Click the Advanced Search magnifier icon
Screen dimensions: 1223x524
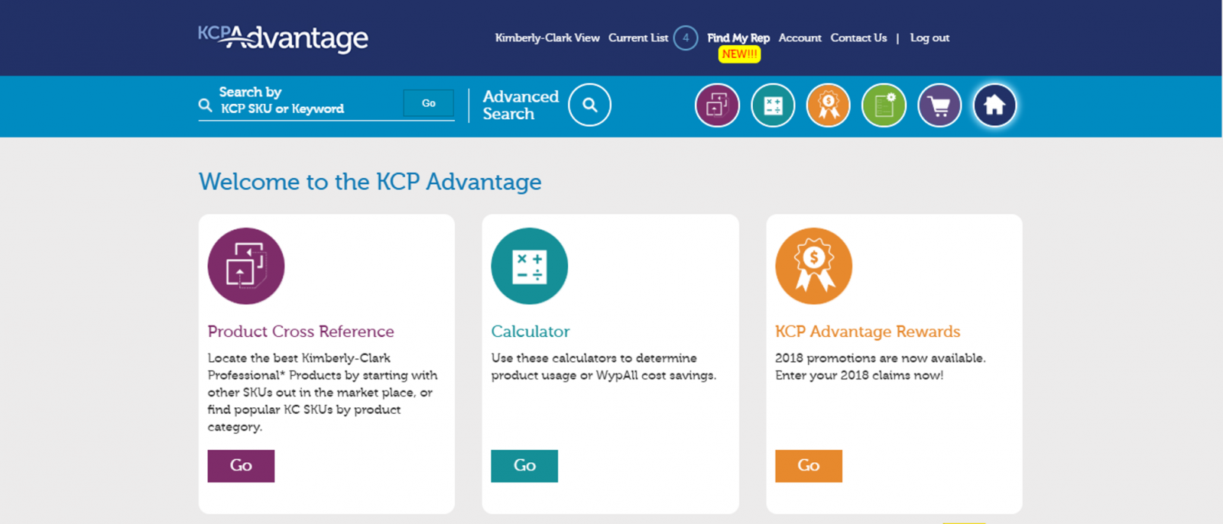click(x=589, y=105)
